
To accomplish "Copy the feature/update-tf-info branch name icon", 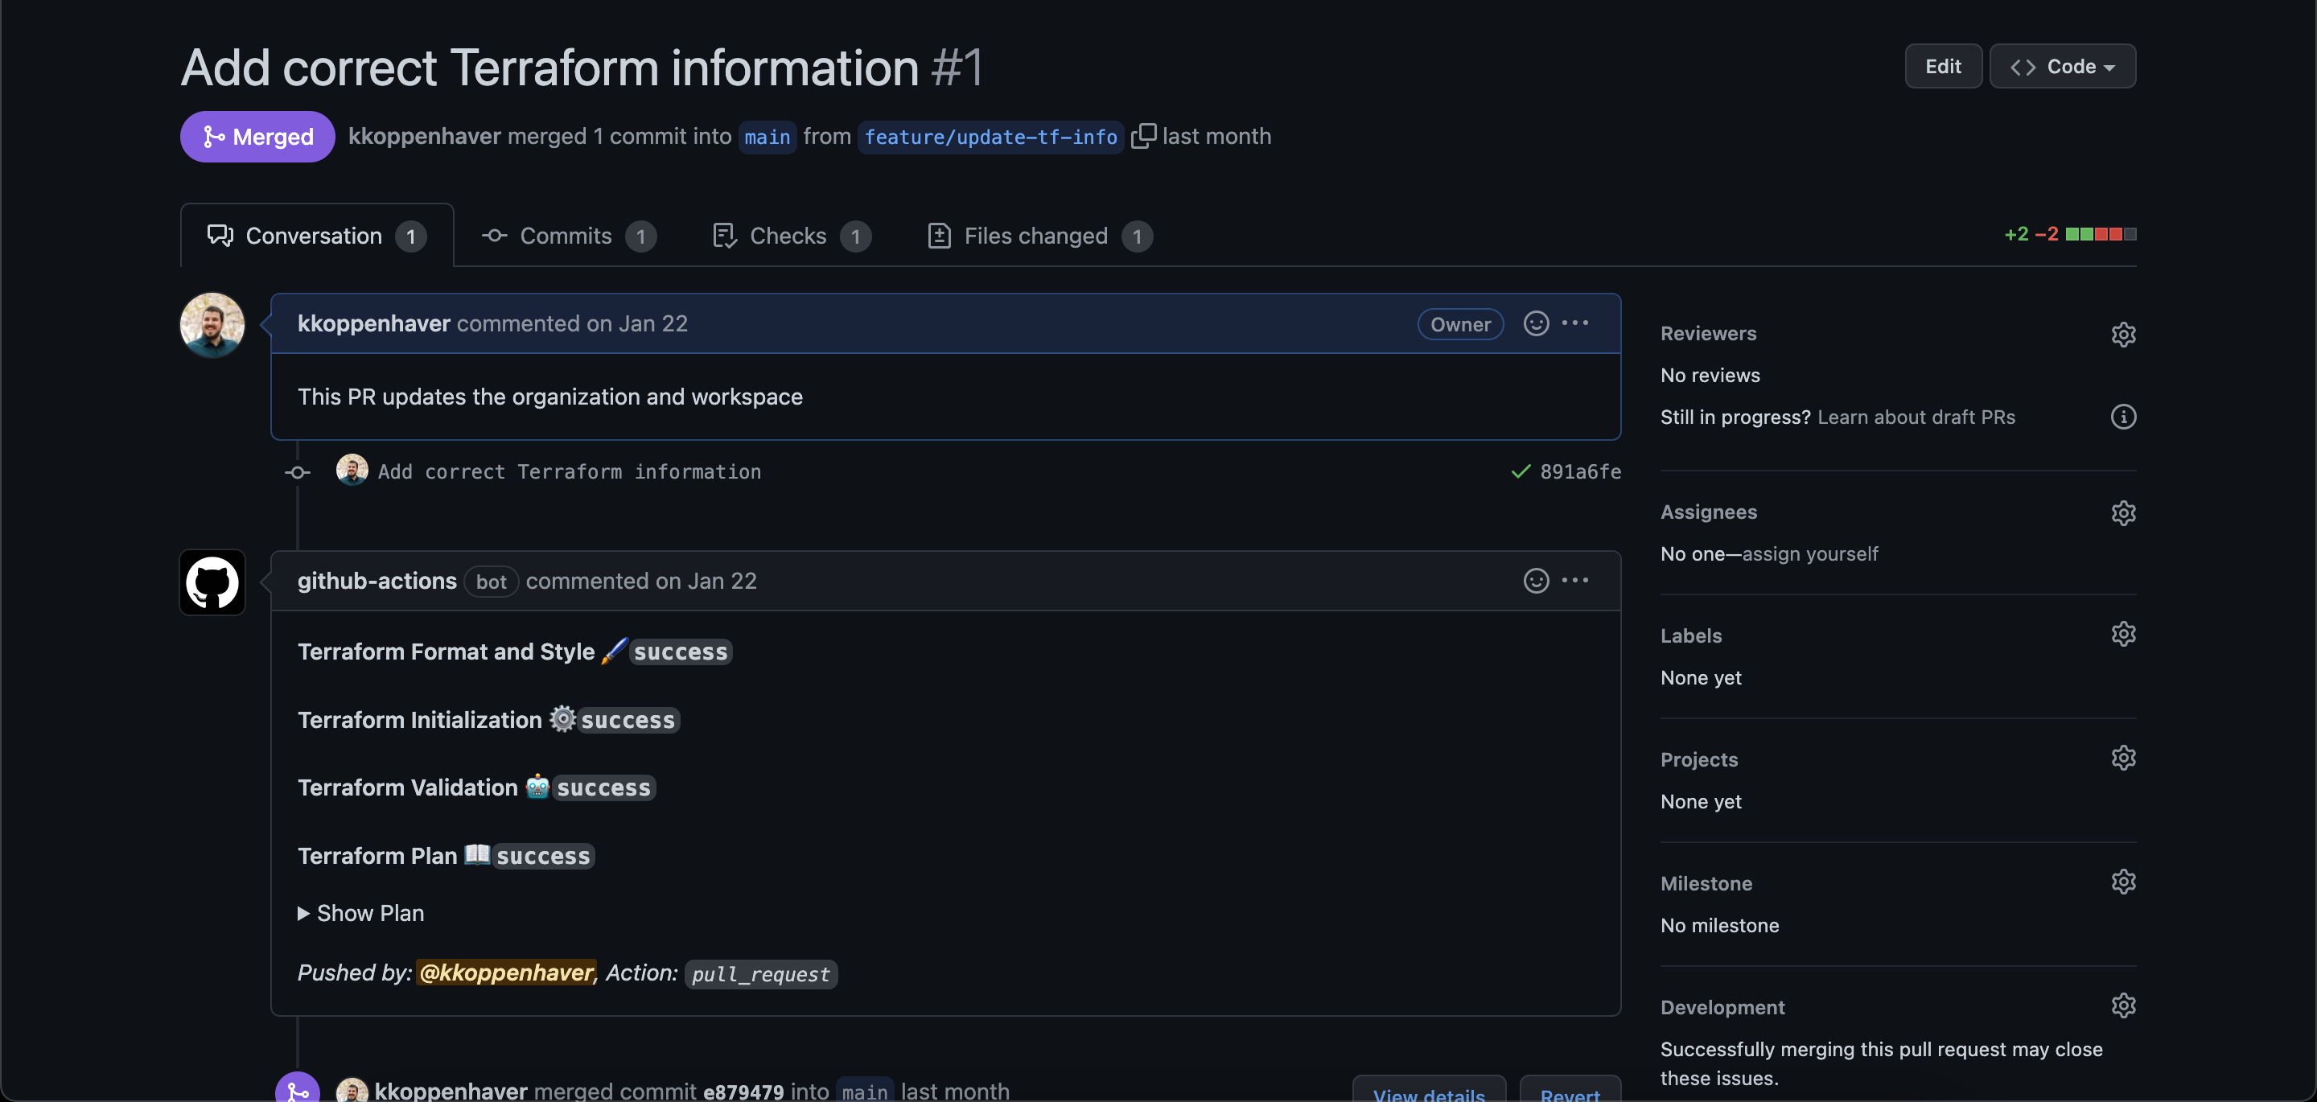I will click(x=1142, y=136).
